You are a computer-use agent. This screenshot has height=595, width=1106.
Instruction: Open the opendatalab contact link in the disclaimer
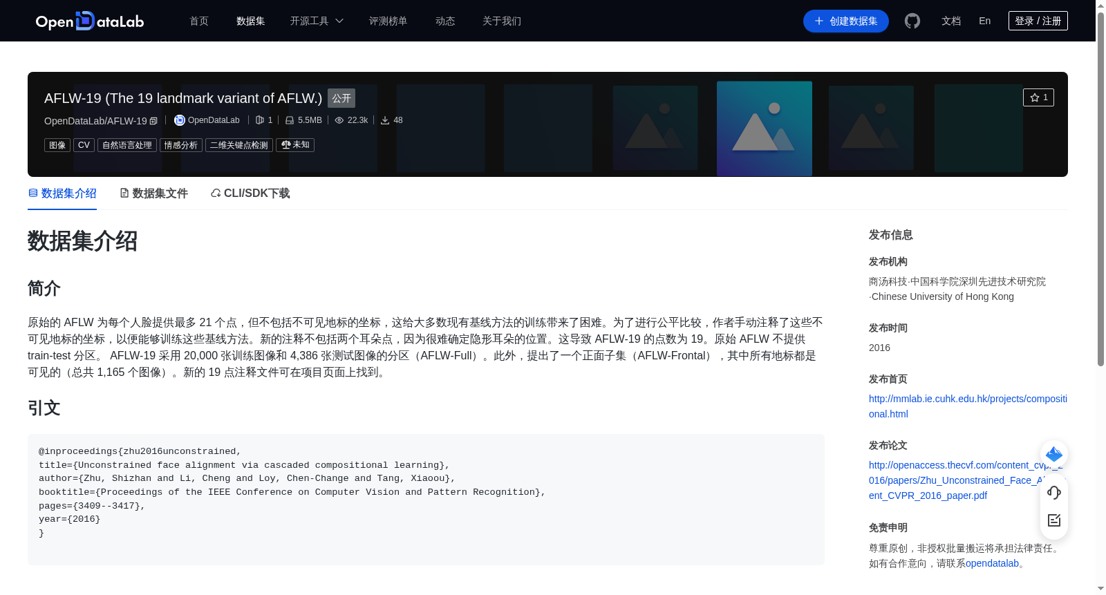[992, 563]
